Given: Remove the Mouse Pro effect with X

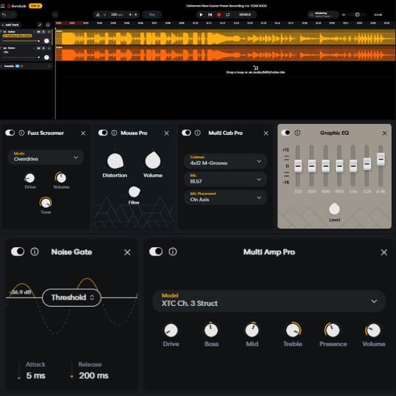Looking at the screenshot, I should coord(167,133).
